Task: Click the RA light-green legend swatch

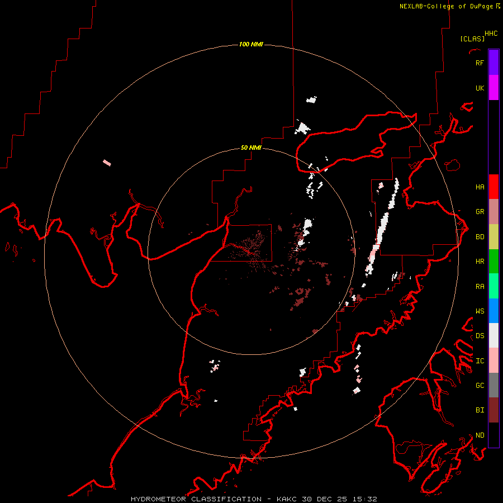Action: [x=493, y=286]
